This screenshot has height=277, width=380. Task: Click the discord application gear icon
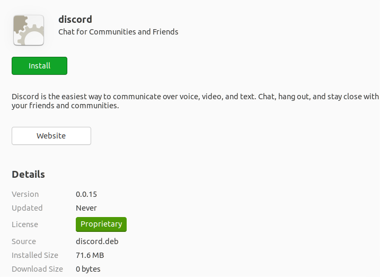(29, 30)
